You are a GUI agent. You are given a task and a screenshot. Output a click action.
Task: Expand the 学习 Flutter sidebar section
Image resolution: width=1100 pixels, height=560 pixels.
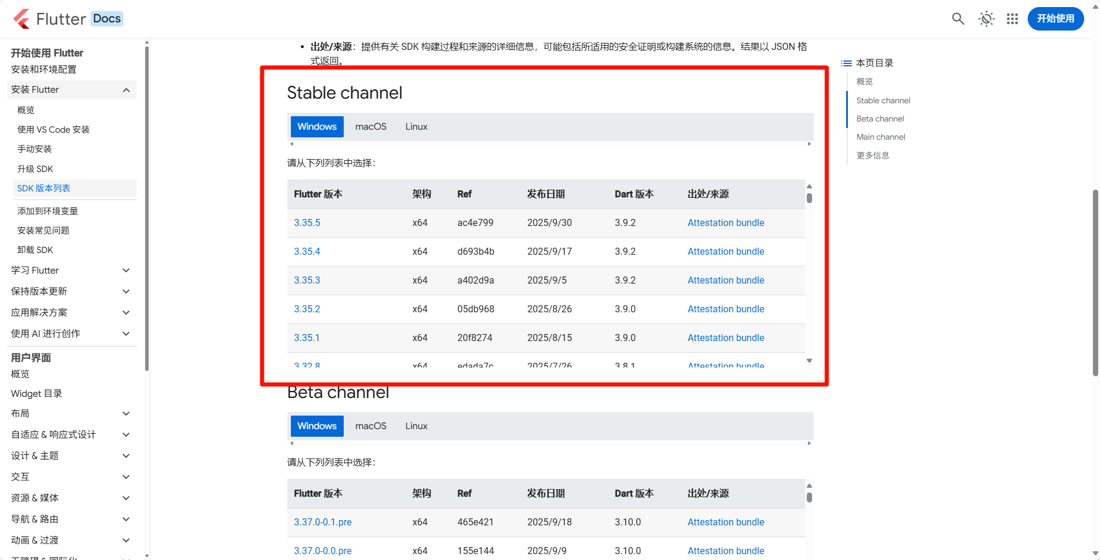[126, 271]
